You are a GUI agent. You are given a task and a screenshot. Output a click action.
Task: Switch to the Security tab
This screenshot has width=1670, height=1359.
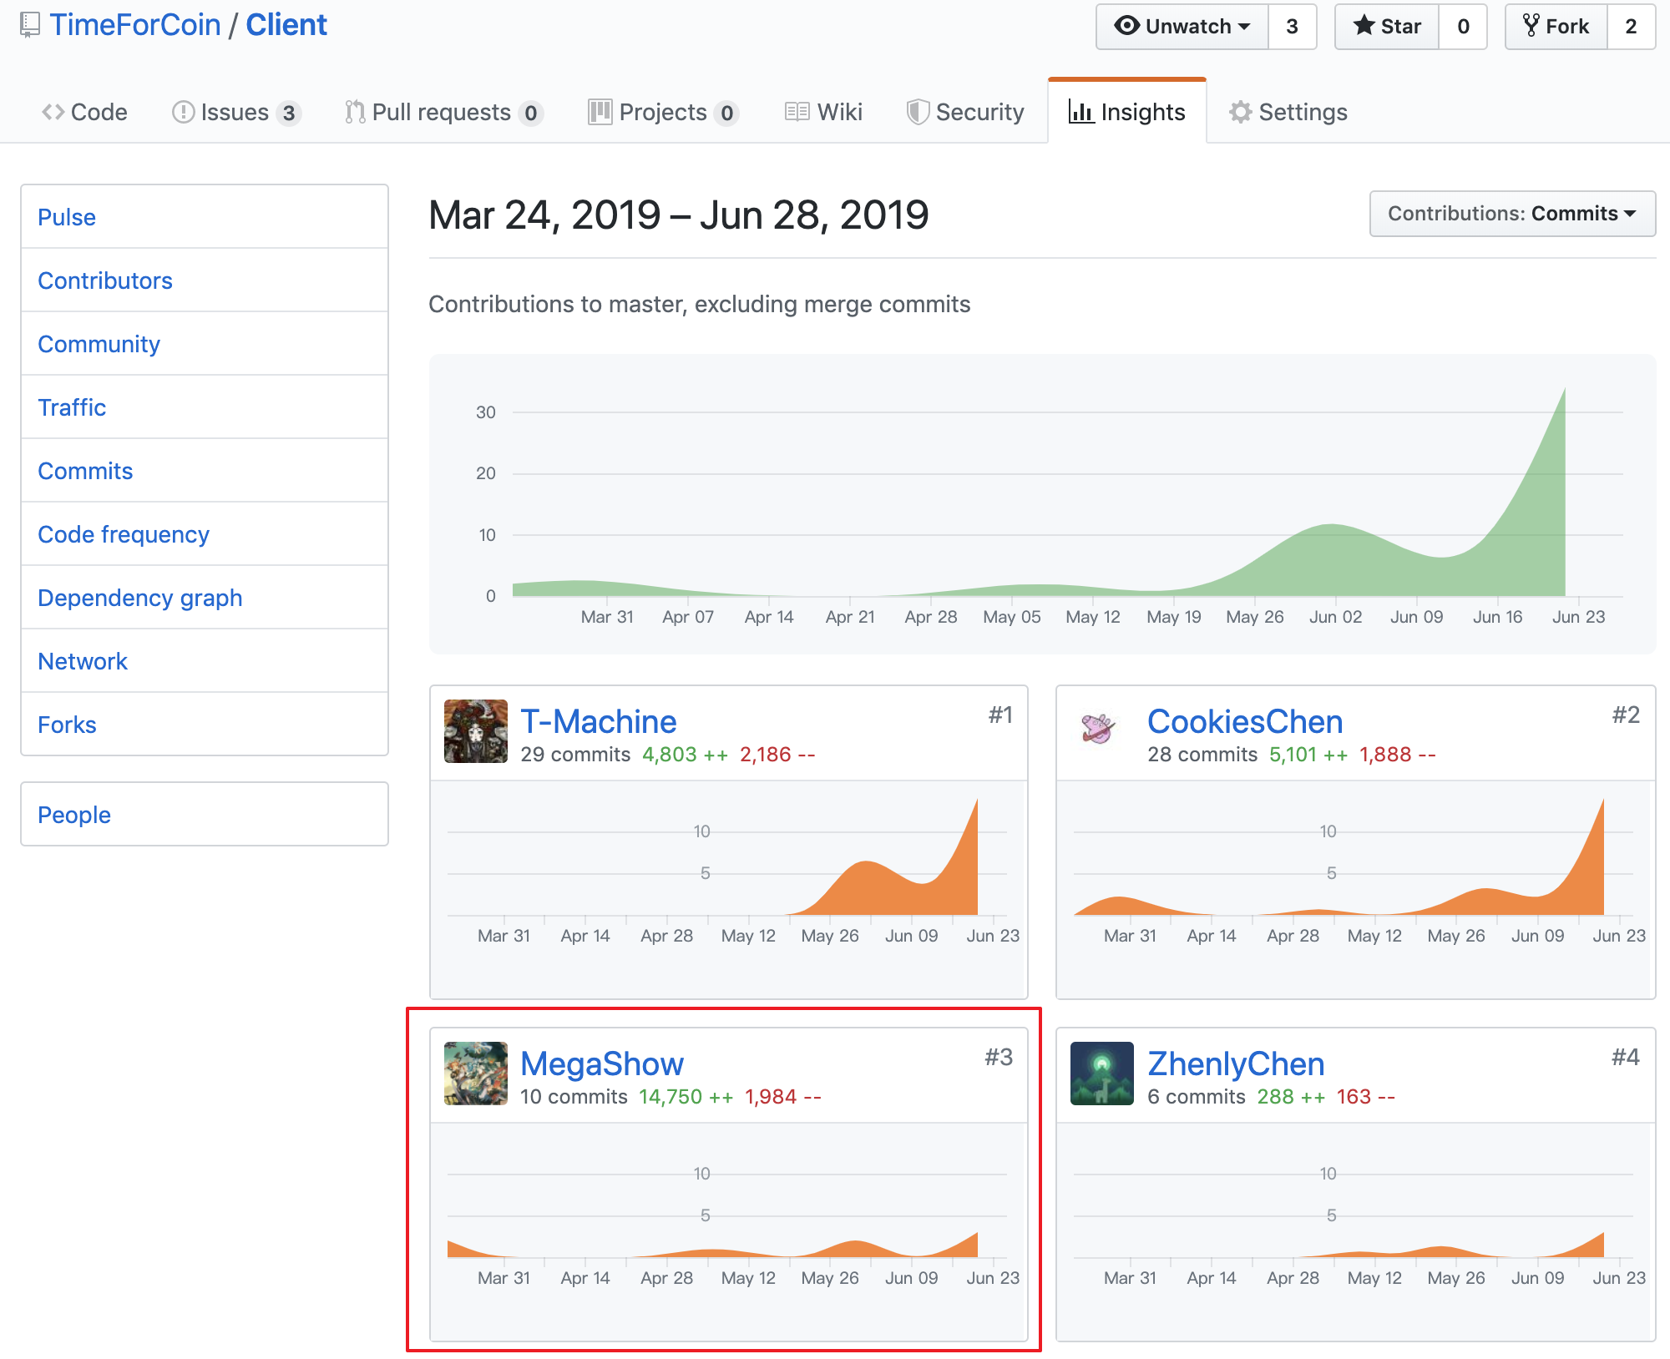coord(965,112)
